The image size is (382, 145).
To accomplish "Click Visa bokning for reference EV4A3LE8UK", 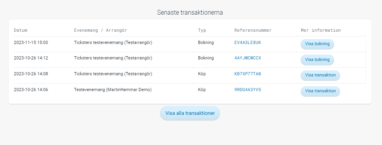I will click(x=317, y=44).
